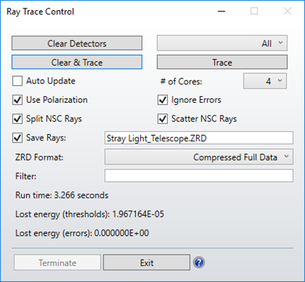The height and width of the screenshot is (282, 305).
Task: Disable the Use Polarization checkbox
Action: pyautogui.click(x=18, y=100)
